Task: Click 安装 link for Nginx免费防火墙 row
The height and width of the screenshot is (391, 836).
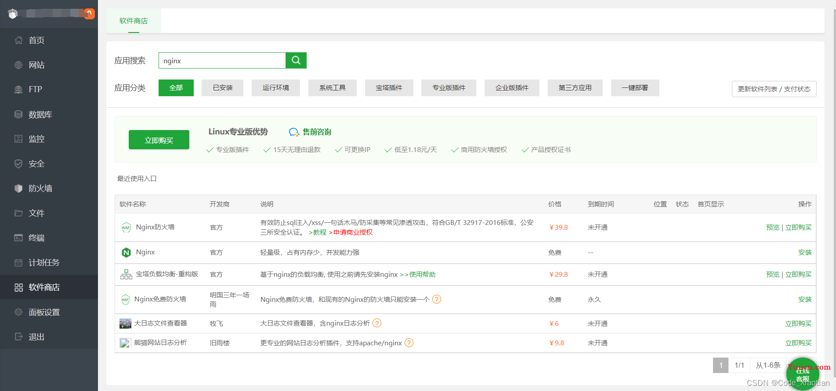Action: pyautogui.click(x=805, y=300)
